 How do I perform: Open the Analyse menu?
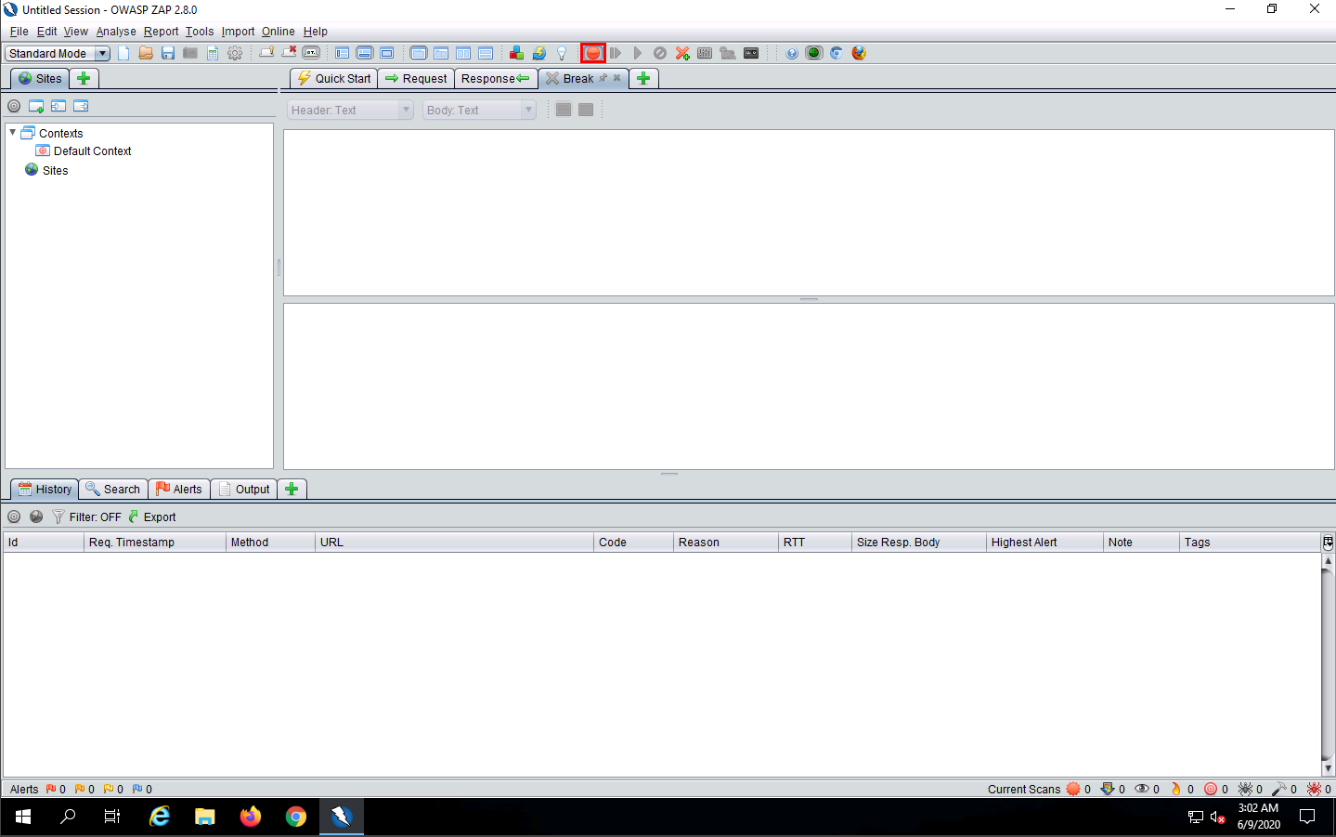(116, 31)
